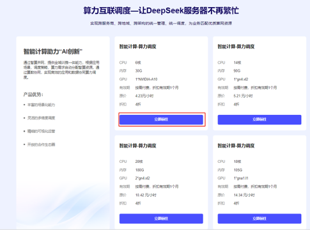The image size is (310, 230).
Task: Click the 智能计算助力"AI创新" heading
Action: (x=53, y=51)
